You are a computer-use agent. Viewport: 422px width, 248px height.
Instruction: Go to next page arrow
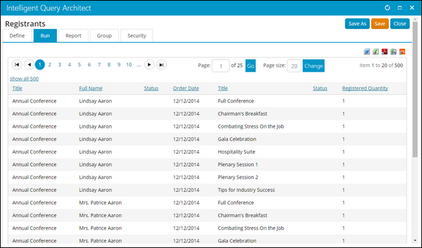click(149, 65)
